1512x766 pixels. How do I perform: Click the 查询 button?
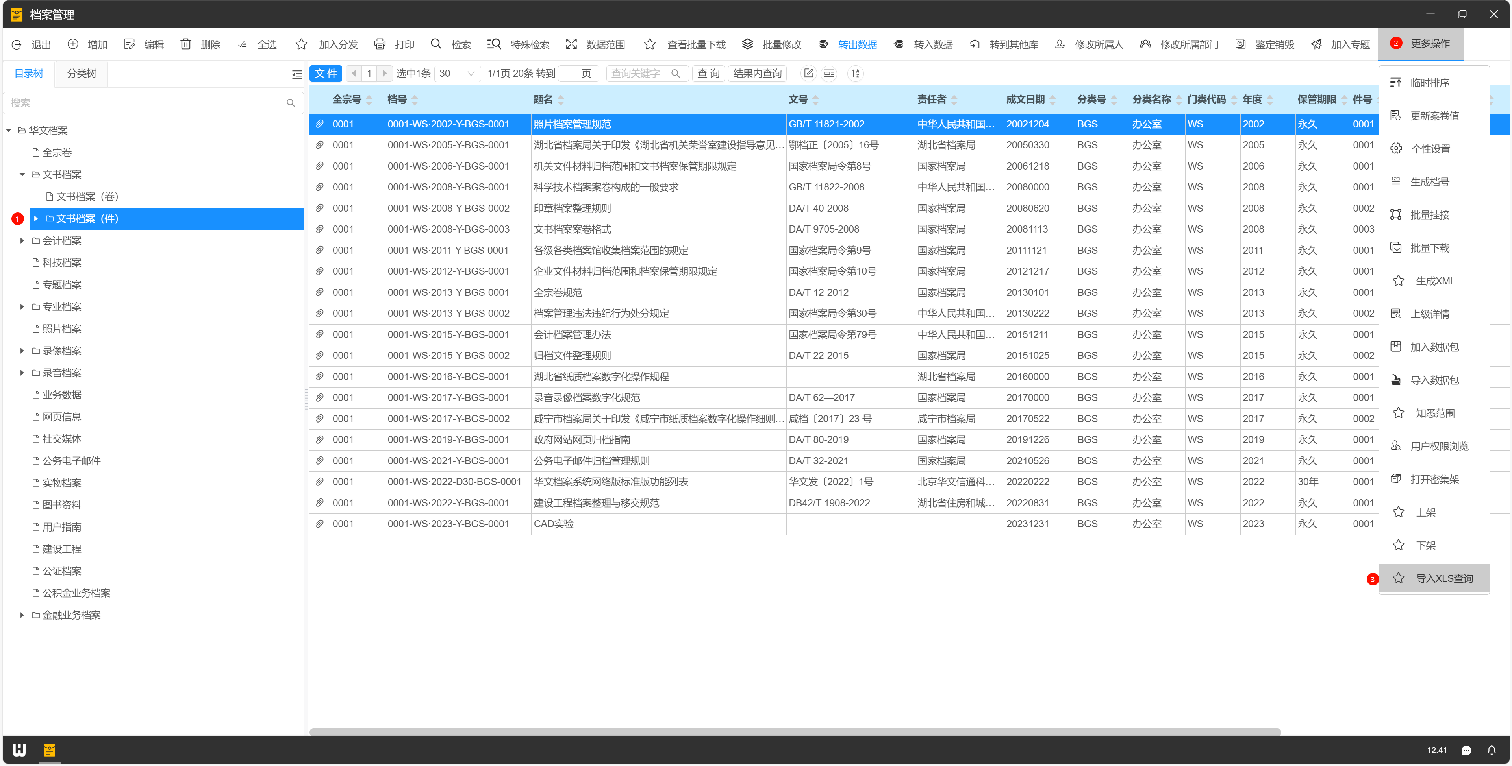[x=708, y=73]
